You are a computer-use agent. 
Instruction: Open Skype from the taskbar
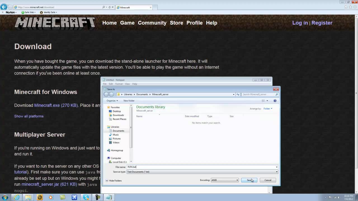(86, 197)
